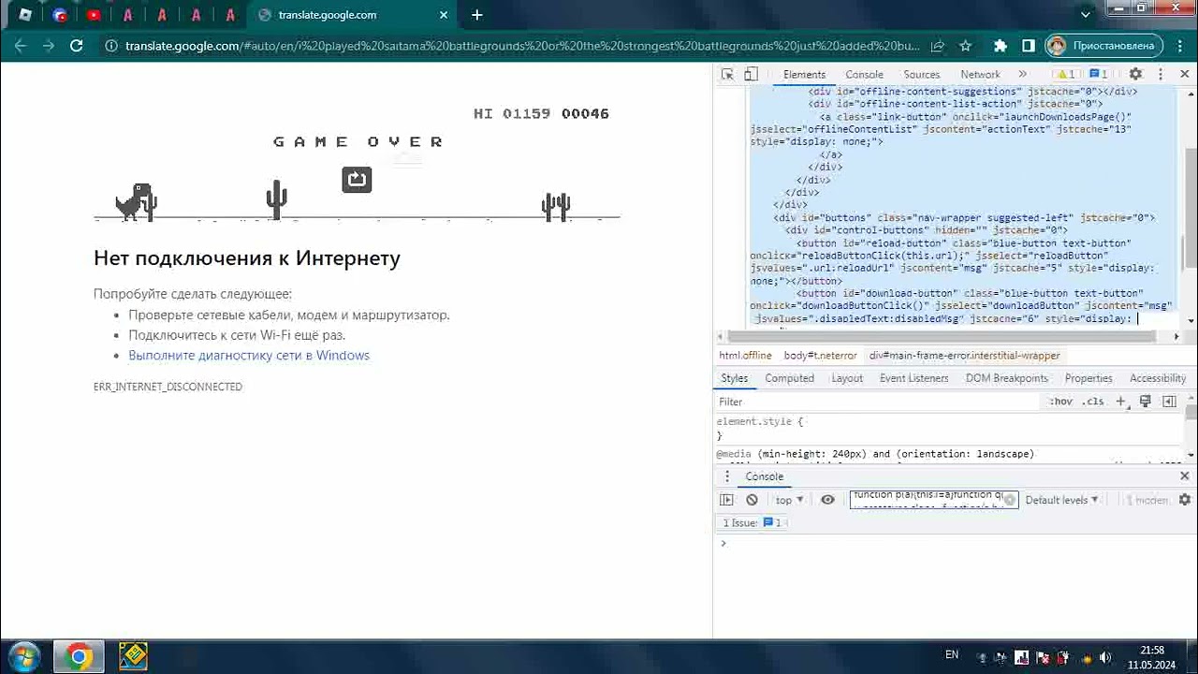Screen dimensions: 1198x674
Task: Close the Console drawer
Action: click(1185, 476)
